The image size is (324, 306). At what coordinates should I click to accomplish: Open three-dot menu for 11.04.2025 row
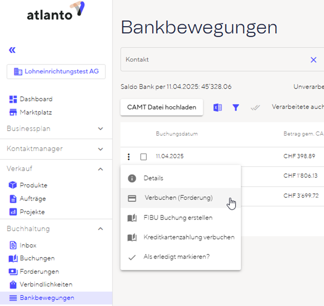click(x=129, y=156)
